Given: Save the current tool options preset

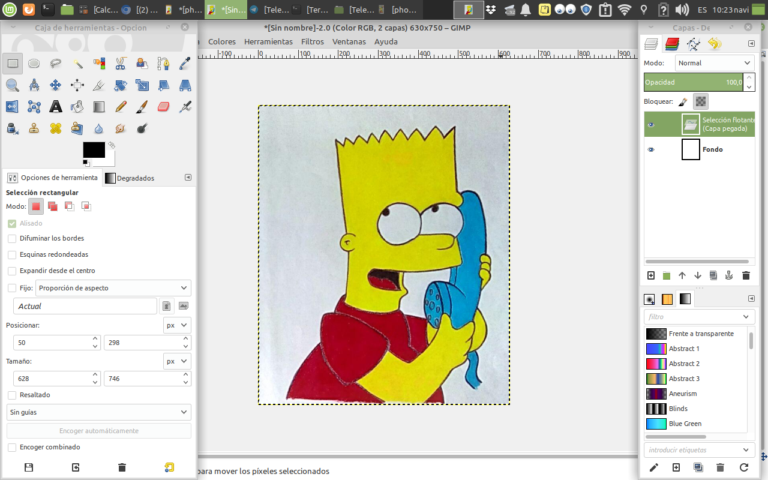Looking at the screenshot, I should 29,467.
